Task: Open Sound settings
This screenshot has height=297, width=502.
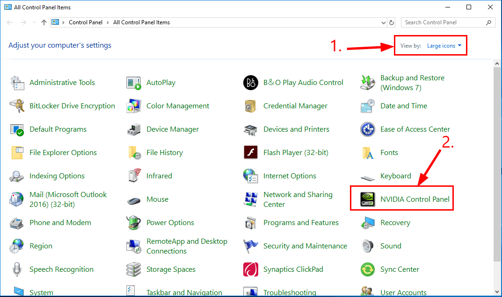Action: click(x=391, y=246)
